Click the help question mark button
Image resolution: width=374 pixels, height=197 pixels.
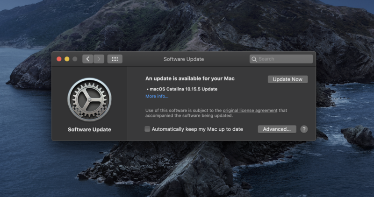coord(304,129)
